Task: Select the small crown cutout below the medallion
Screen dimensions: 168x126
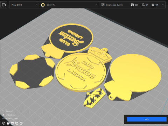Action: pyautogui.click(x=94, y=98)
